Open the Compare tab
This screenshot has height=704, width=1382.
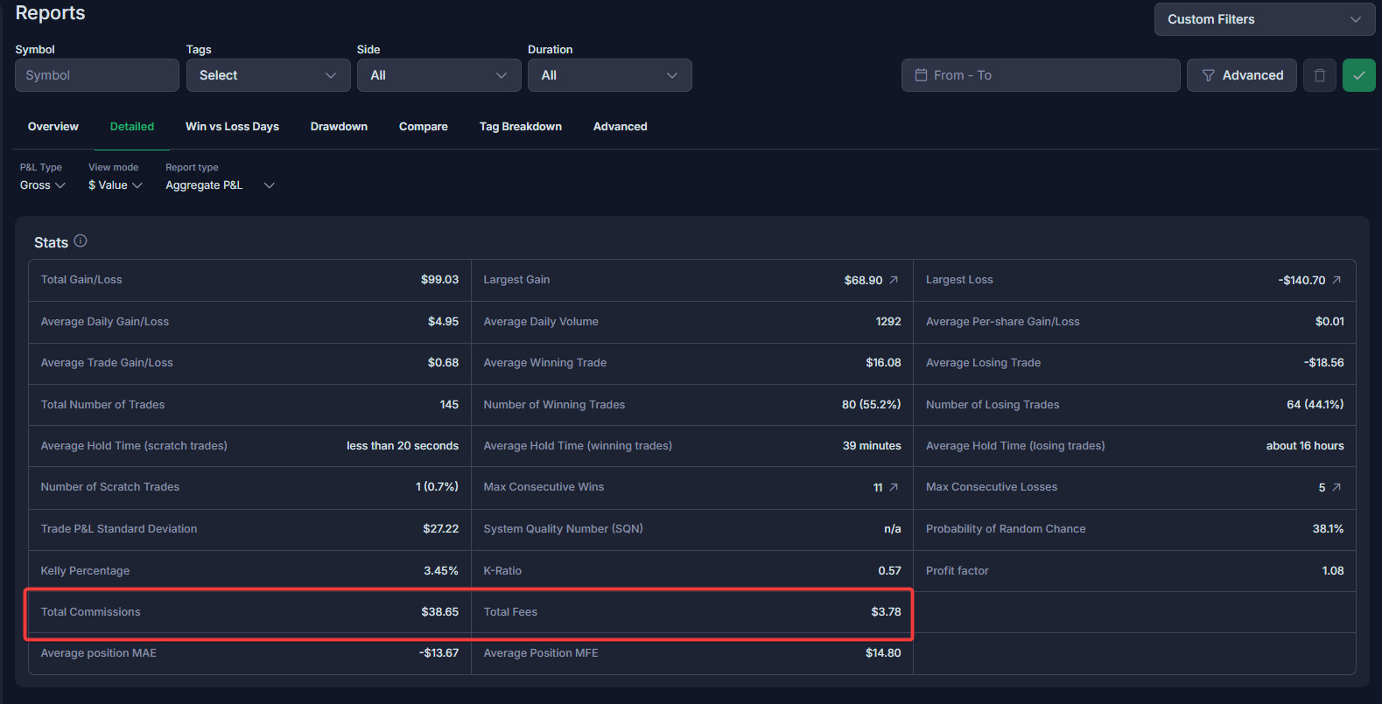pyautogui.click(x=424, y=127)
